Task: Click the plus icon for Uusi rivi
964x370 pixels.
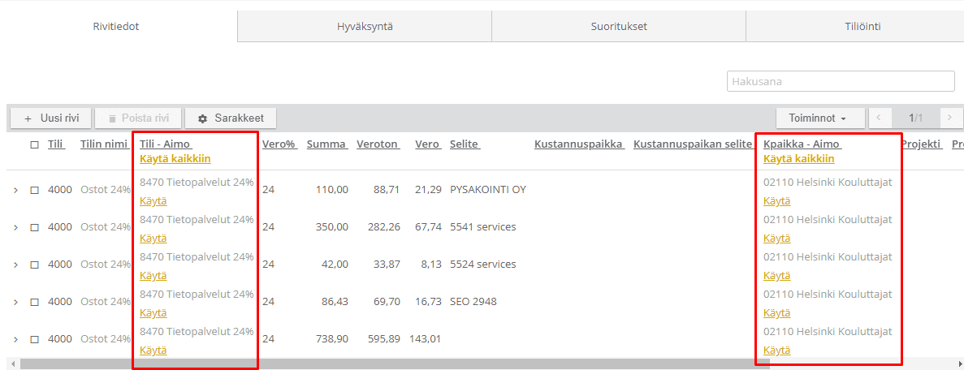Action: 28,118
